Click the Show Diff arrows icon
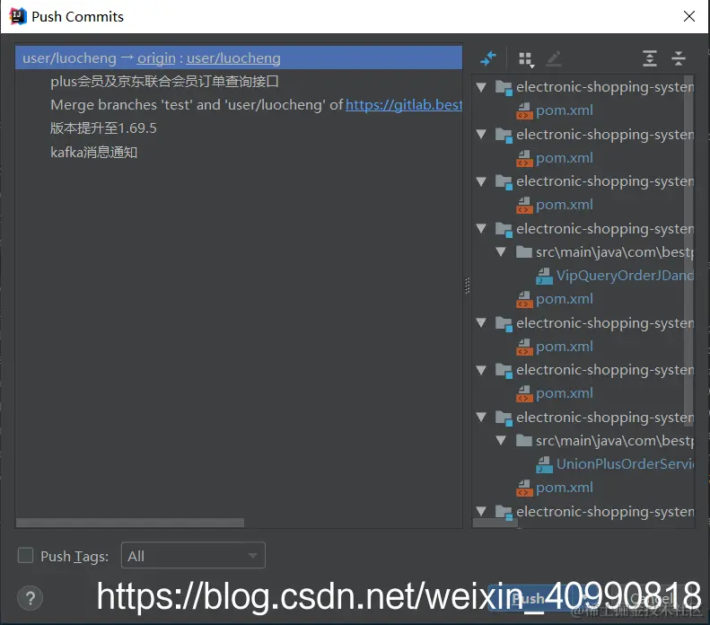 click(488, 58)
